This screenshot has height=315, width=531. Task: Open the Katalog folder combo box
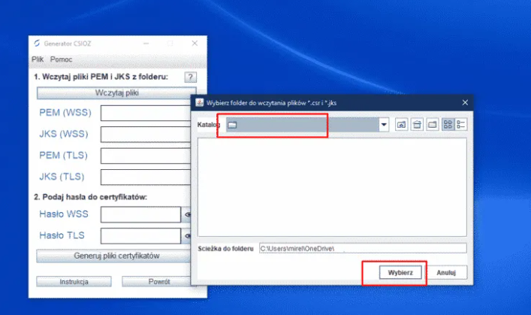point(300,125)
